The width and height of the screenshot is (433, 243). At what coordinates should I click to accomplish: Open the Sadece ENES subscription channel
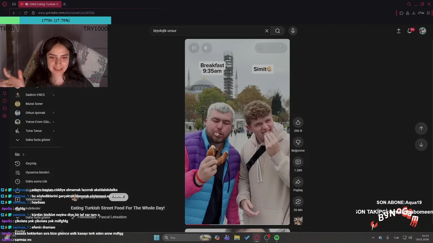[35, 95]
